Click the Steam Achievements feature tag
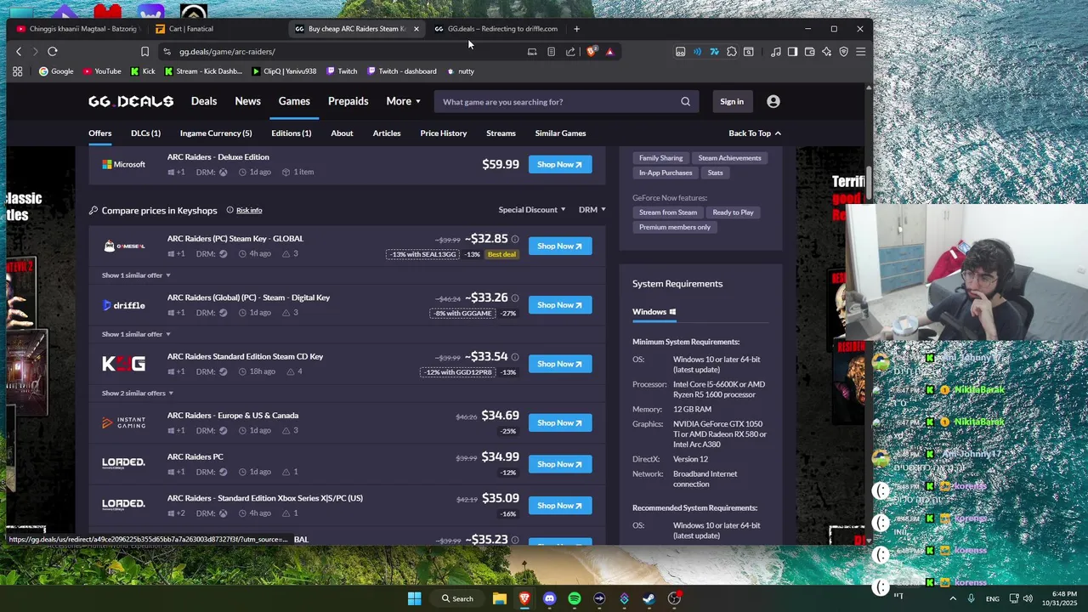1088x612 pixels. (x=729, y=158)
